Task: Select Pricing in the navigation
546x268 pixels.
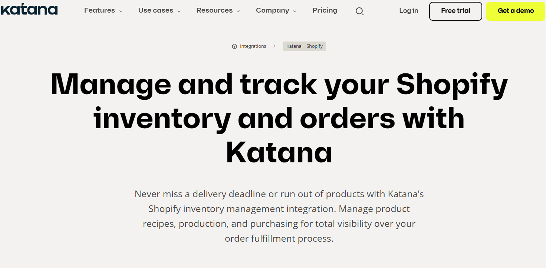Action: [325, 10]
